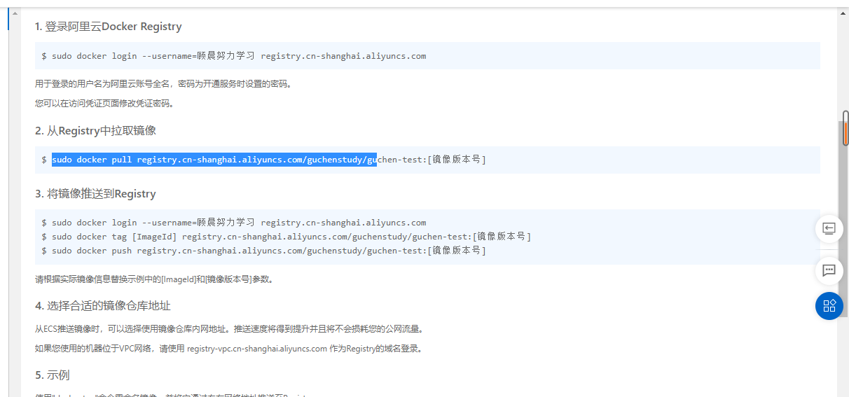Screen dimensions: 849x397
Task: Click heading "3. 将镜像推送到Registry"
Action: (95, 194)
